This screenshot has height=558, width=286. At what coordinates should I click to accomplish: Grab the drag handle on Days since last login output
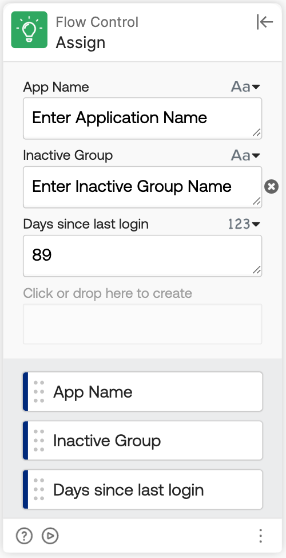tap(39, 490)
